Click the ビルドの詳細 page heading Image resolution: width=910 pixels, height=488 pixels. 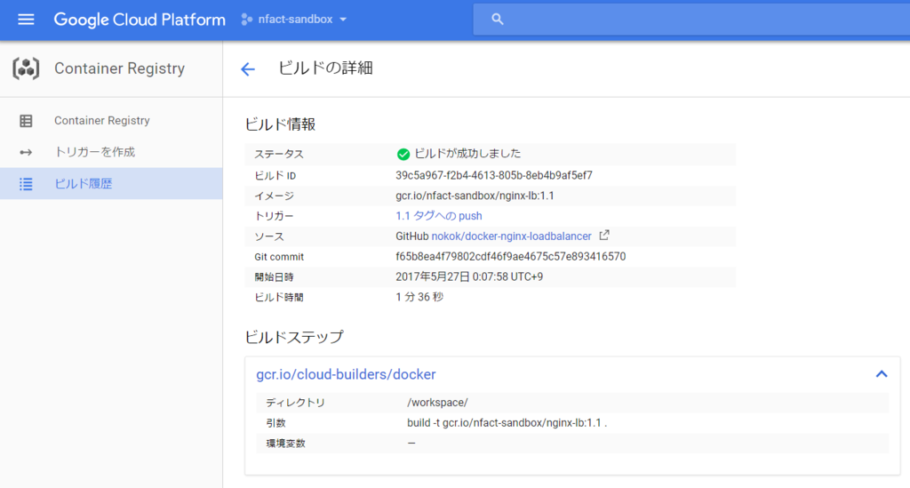325,68
